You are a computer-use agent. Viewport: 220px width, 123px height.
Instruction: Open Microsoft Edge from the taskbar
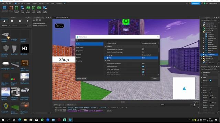tap(20, 120)
